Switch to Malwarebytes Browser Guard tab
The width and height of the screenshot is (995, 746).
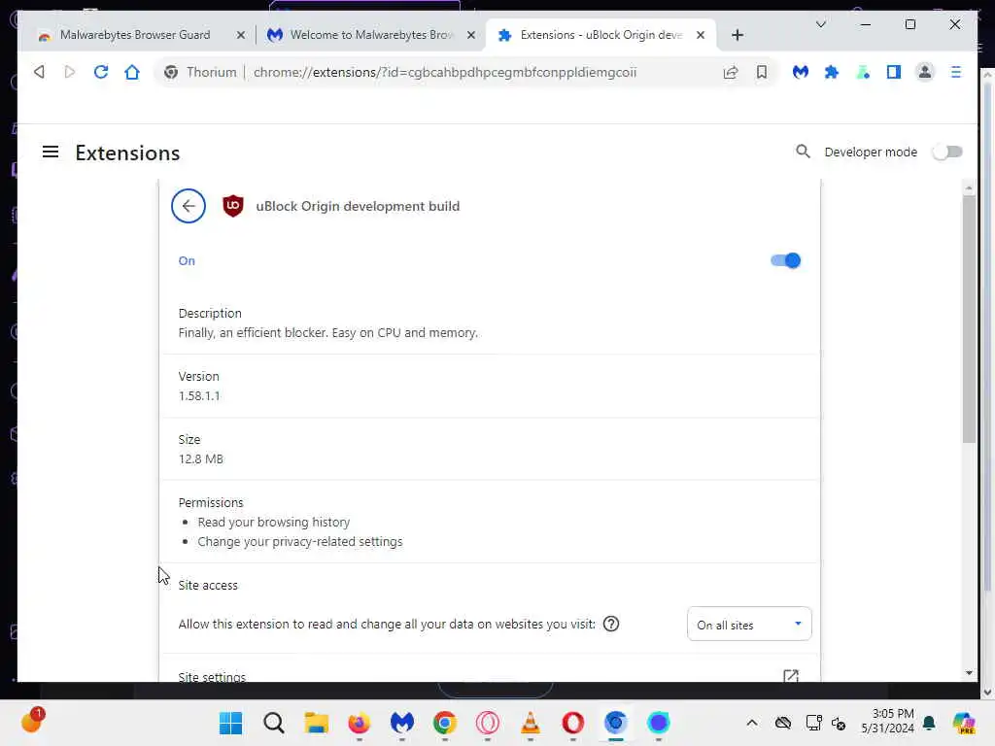[135, 35]
